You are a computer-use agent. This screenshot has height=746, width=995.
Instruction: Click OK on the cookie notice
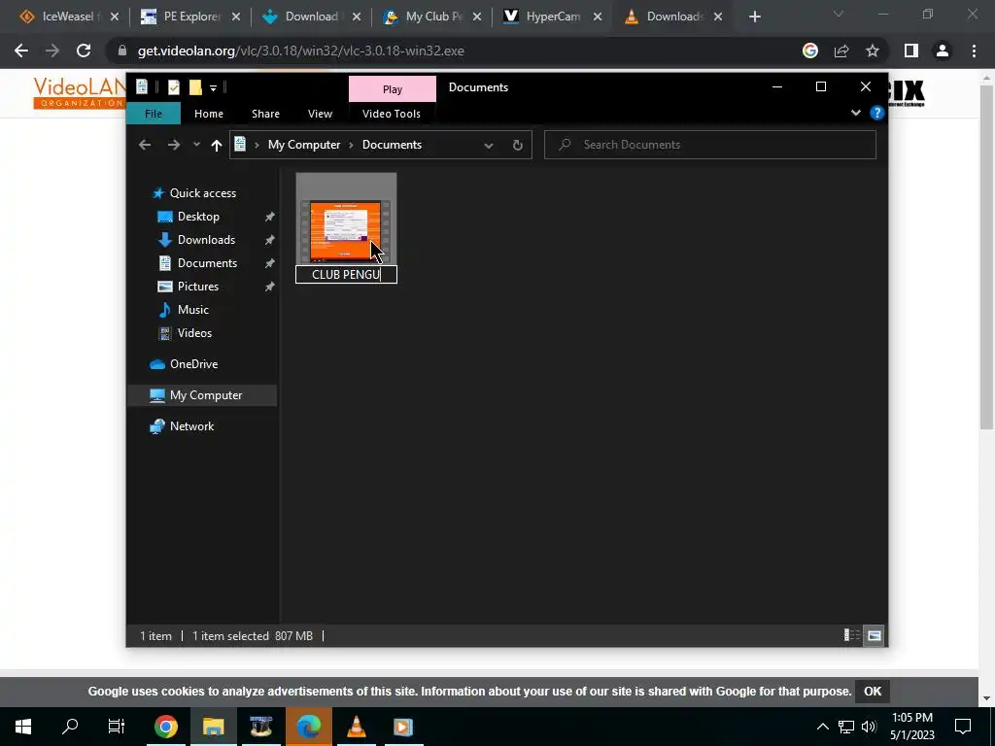tap(873, 692)
